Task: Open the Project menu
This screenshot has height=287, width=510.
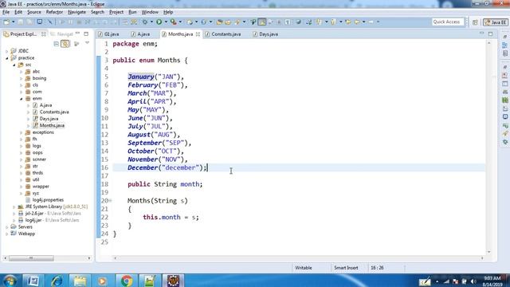Action: (x=116, y=12)
